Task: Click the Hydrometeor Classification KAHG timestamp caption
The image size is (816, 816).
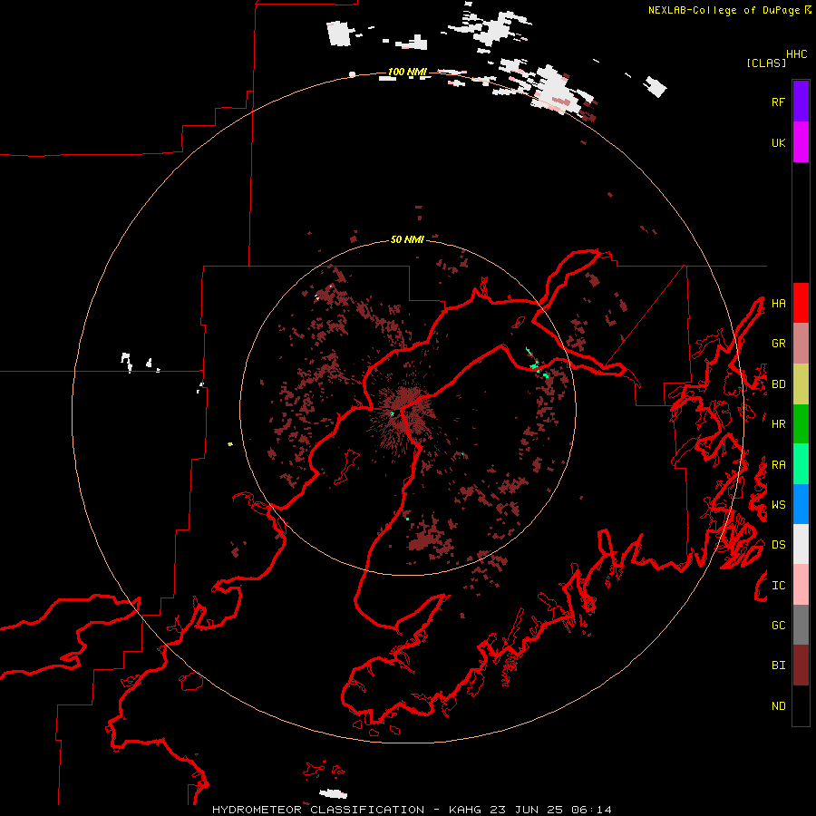Action: [x=412, y=810]
